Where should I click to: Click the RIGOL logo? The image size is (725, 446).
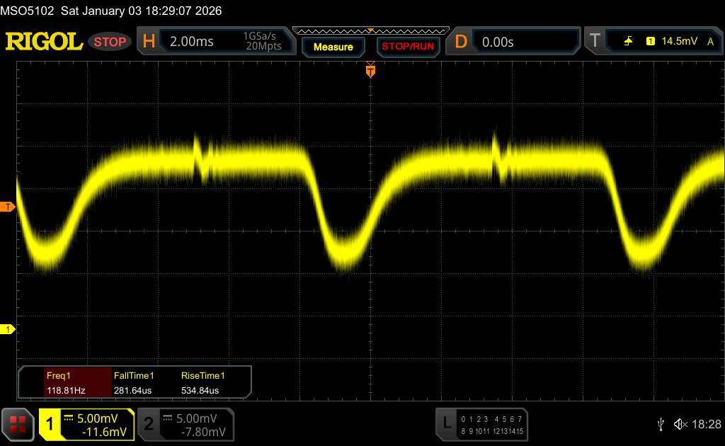[x=44, y=42]
